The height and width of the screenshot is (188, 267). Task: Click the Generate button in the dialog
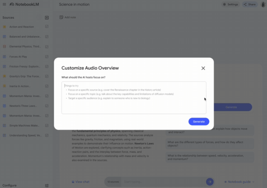pyautogui.click(x=199, y=121)
